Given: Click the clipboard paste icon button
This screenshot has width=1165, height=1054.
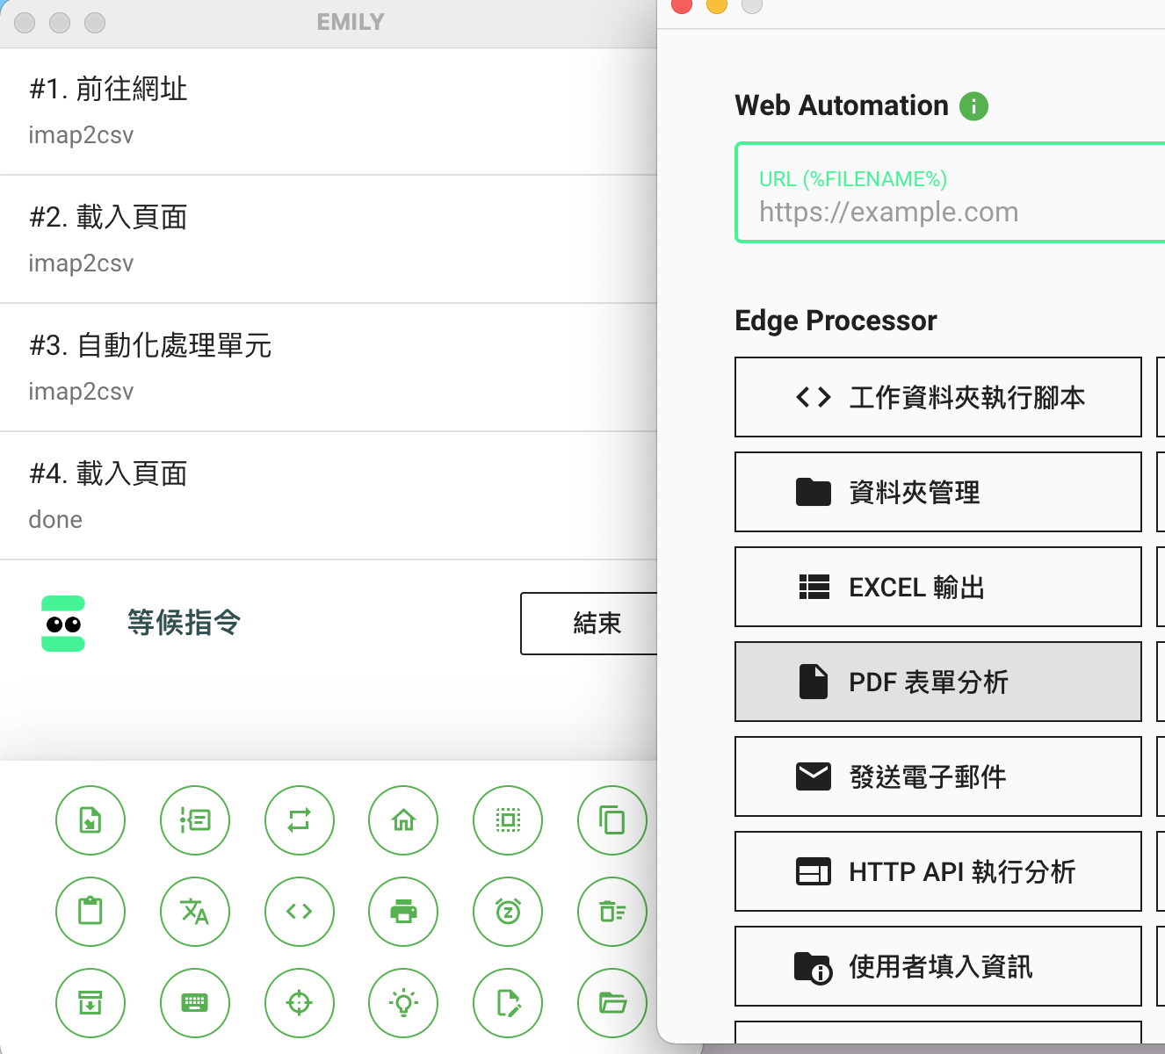Looking at the screenshot, I should pyautogui.click(x=90, y=912).
